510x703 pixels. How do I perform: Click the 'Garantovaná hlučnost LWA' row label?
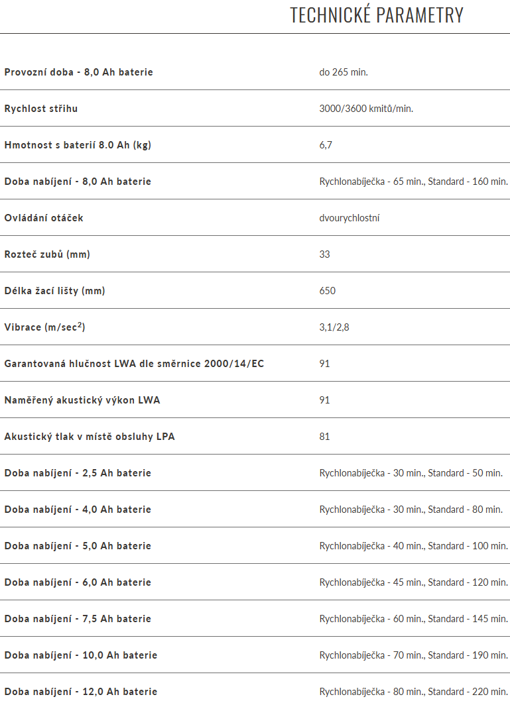point(134,363)
